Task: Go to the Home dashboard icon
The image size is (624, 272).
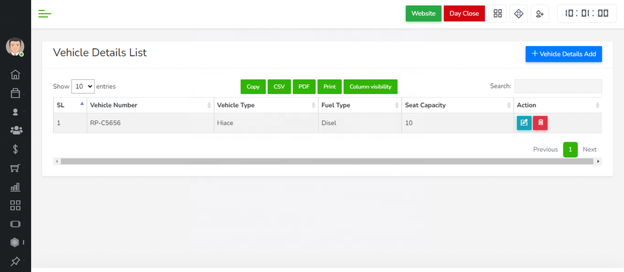Action: coord(15,75)
